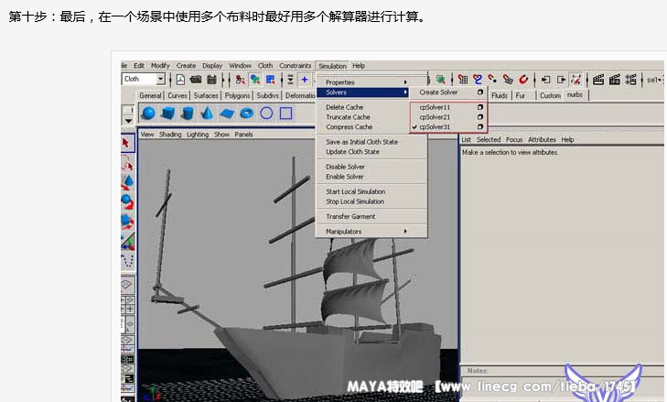Open the option box beside Create Solver

479,92
